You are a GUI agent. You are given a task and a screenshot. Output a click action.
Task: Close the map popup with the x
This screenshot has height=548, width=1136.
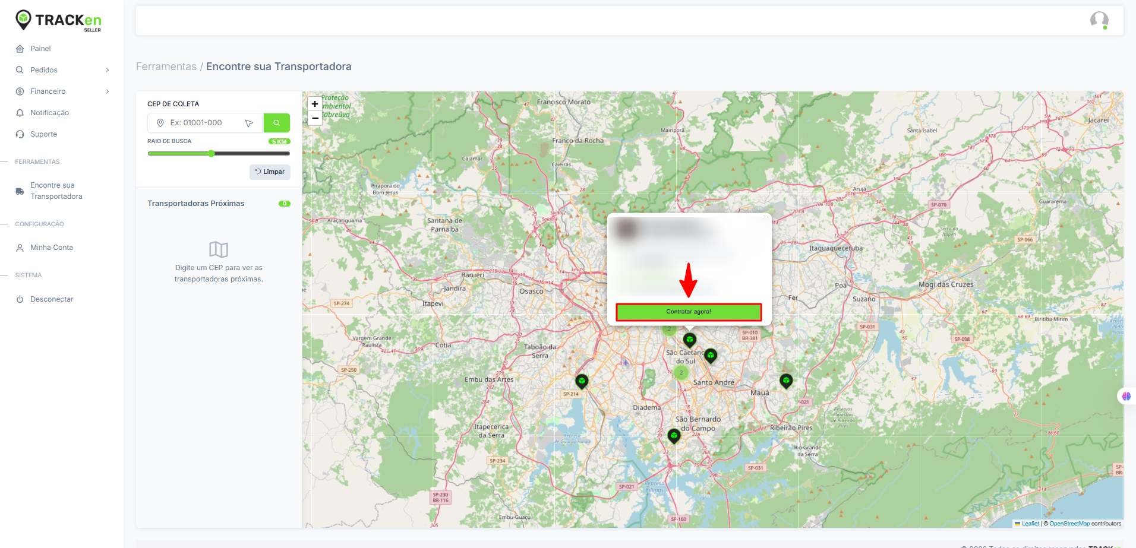[x=766, y=218]
